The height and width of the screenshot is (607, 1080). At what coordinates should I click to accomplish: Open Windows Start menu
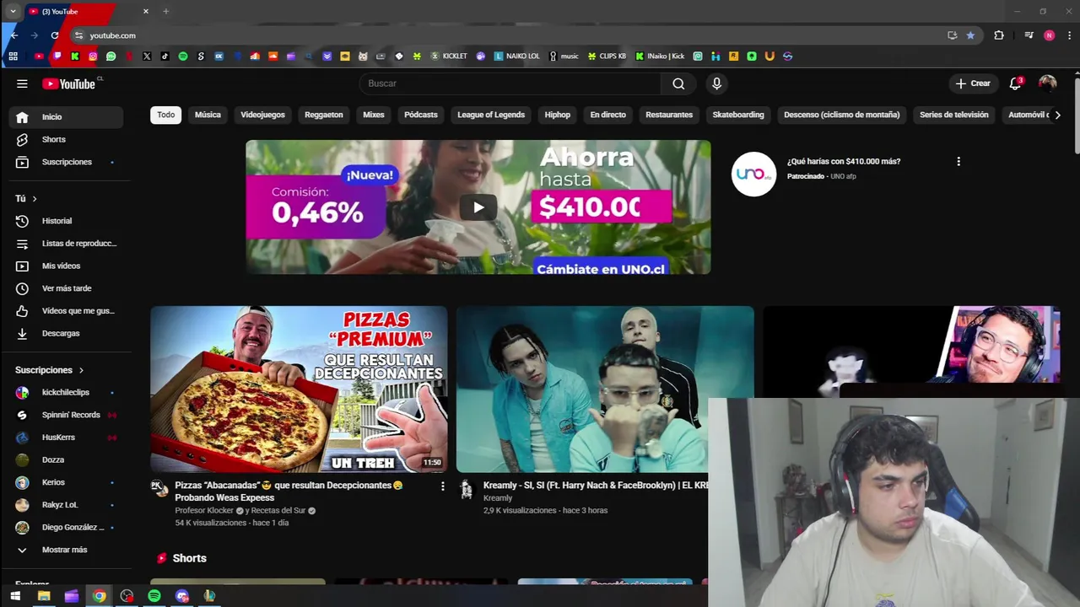tap(15, 596)
